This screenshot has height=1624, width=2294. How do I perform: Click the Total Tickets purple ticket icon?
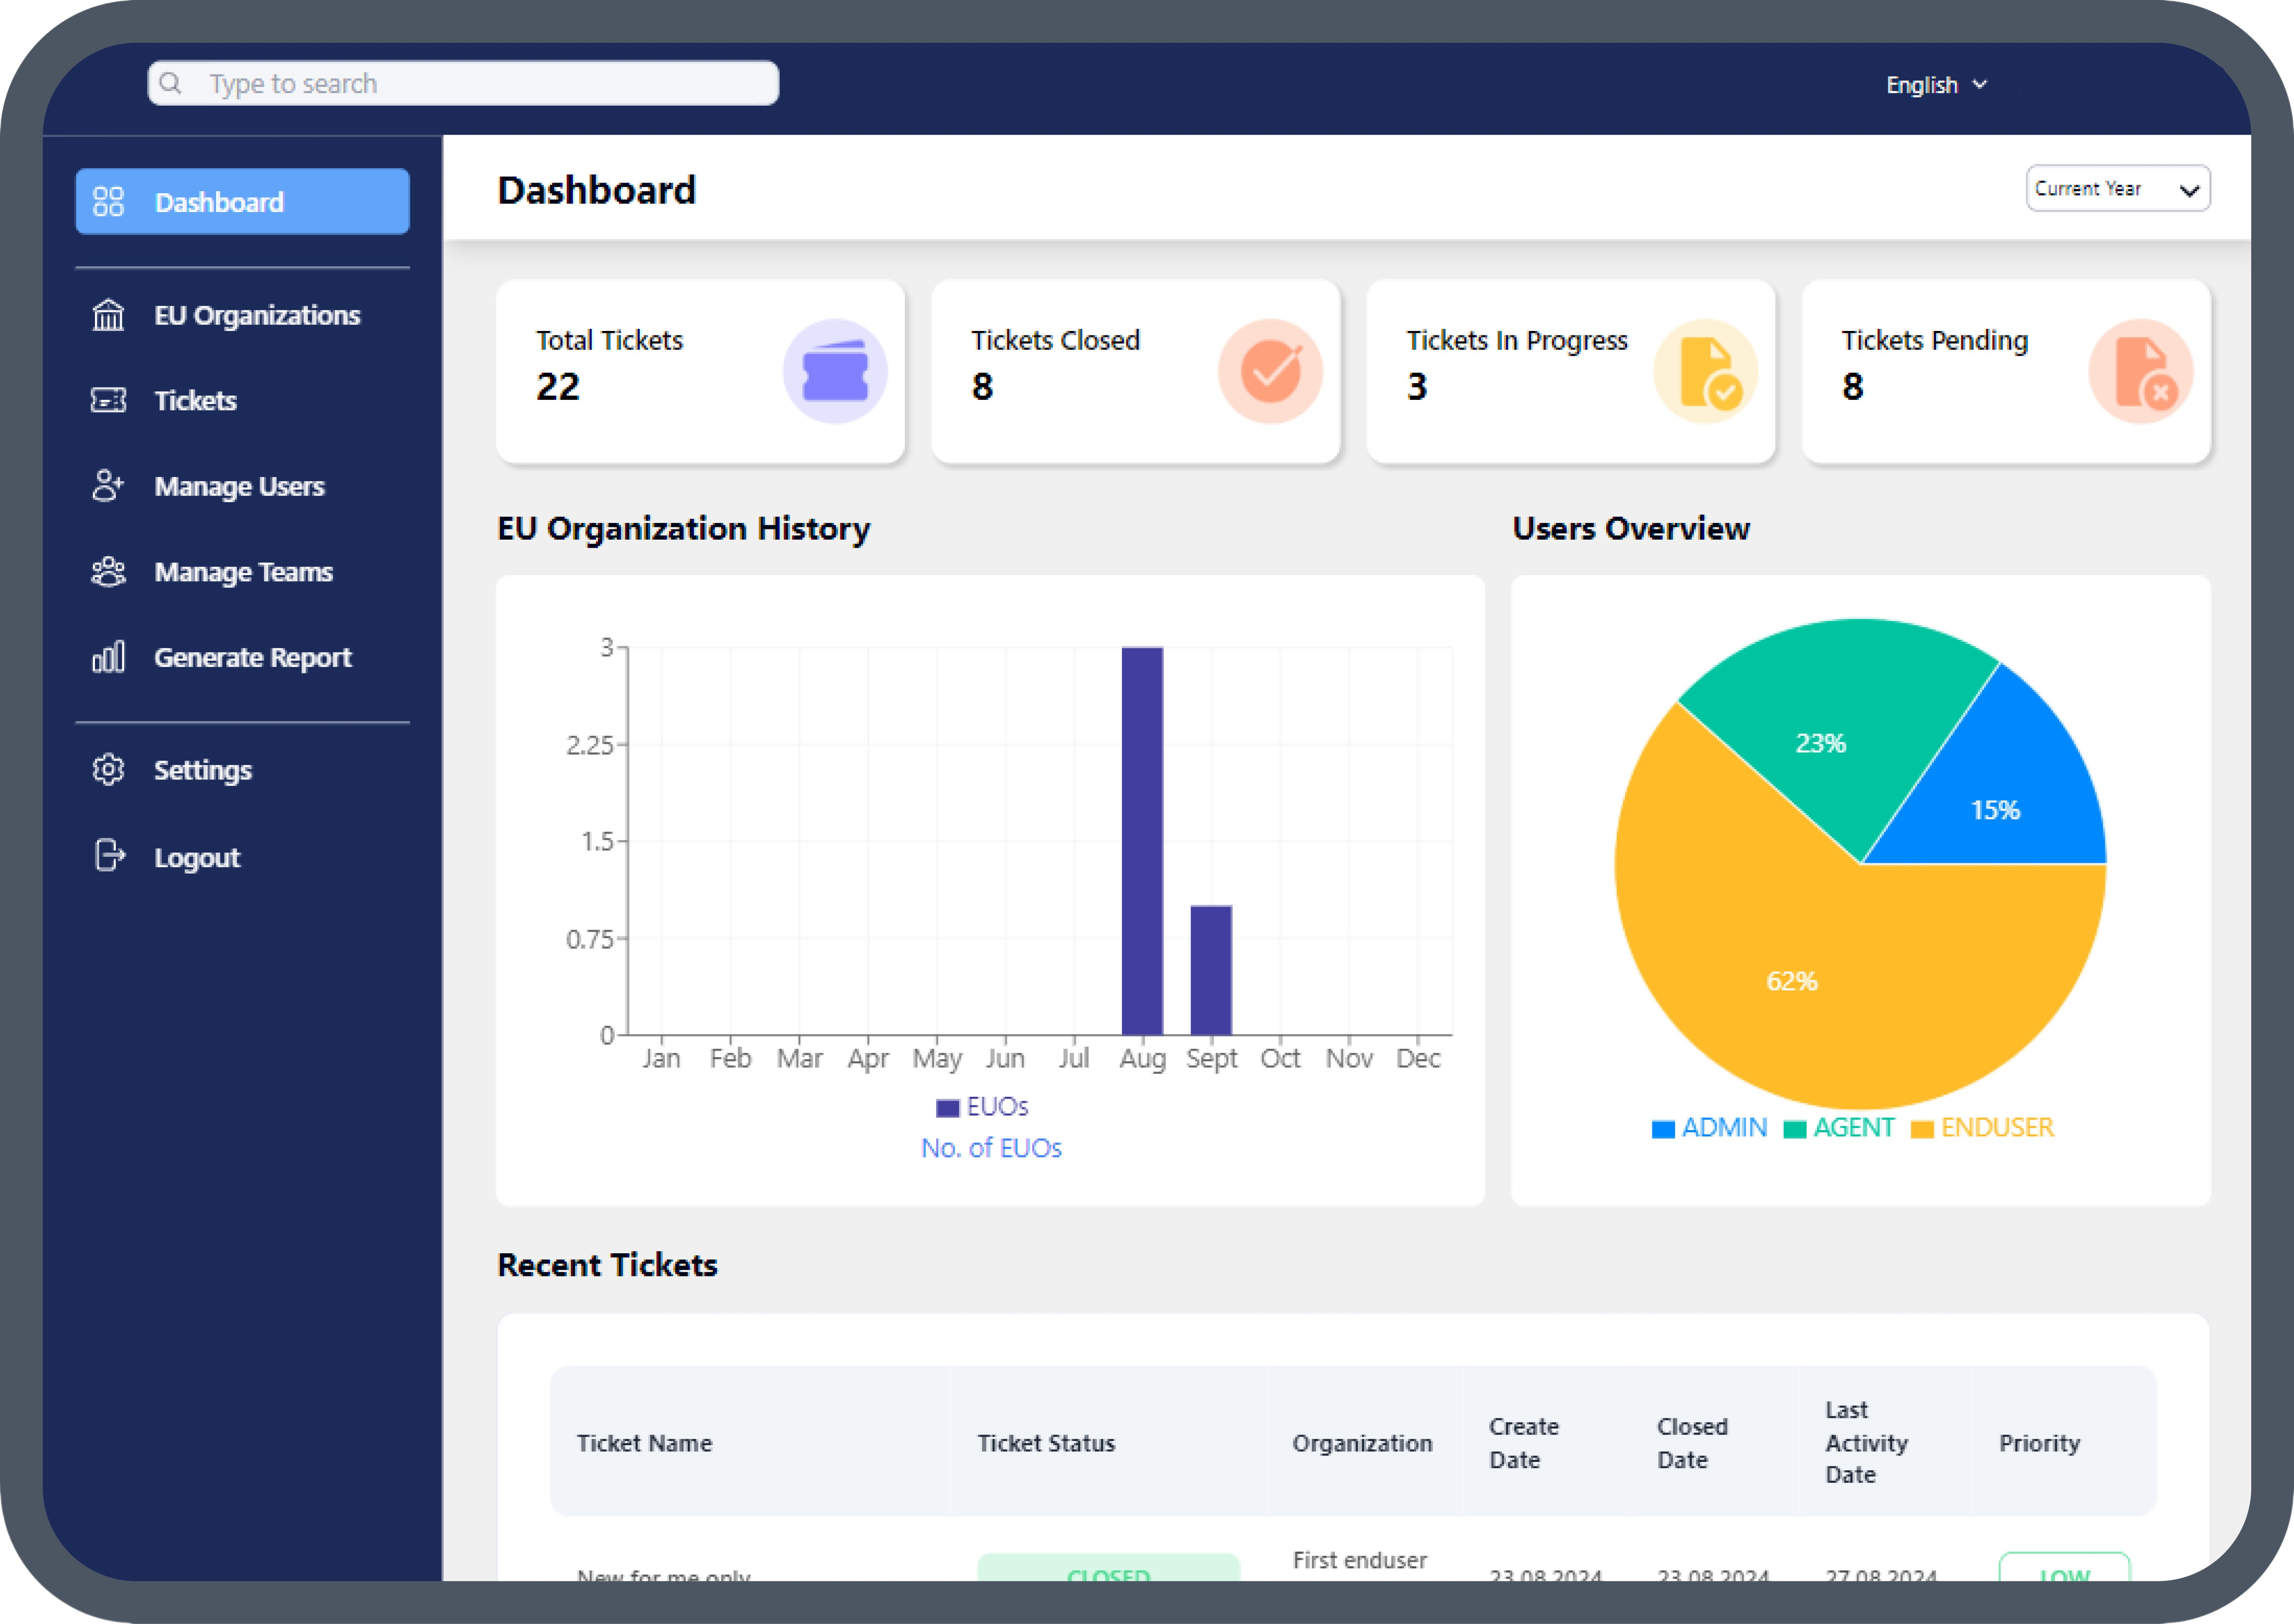[x=835, y=371]
